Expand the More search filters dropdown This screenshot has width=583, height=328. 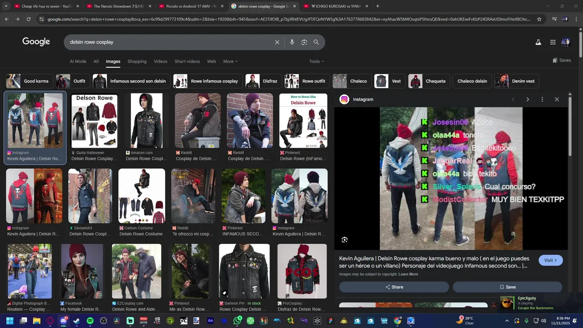point(230,61)
